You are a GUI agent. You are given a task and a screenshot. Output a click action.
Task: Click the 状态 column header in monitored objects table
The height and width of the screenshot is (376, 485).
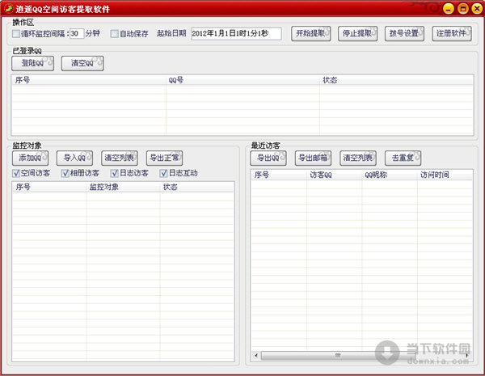point(197,187)
